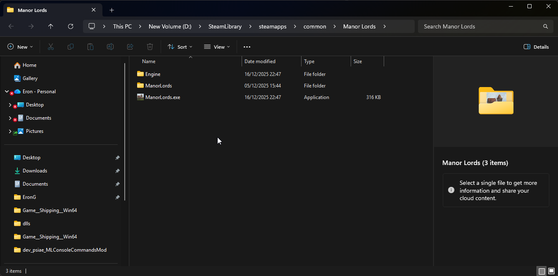Click the Refresh icon in navigation bar
Screen dimensions: 558x276
(71, 26)
